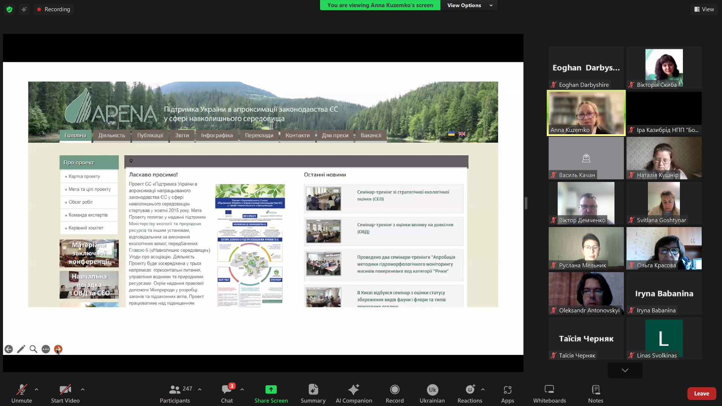Open the Notes panel

tap(595, 393)
